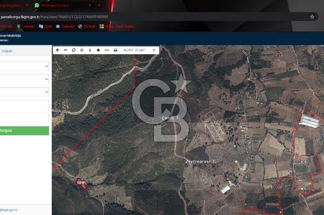324x215 pixels.
Task: Switch to WhatsApp Business tab
Action: click(62, 5)
